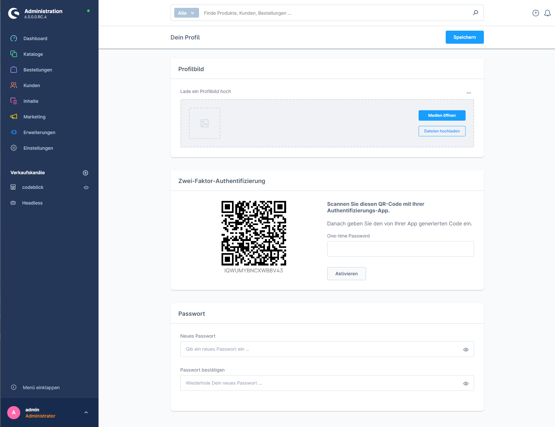
Task: Show the Passwort bestätigen value
Action: [466, 383]
